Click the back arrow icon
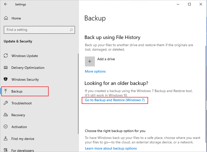Viewport: 207px width, 152px height. pos(6,4)
